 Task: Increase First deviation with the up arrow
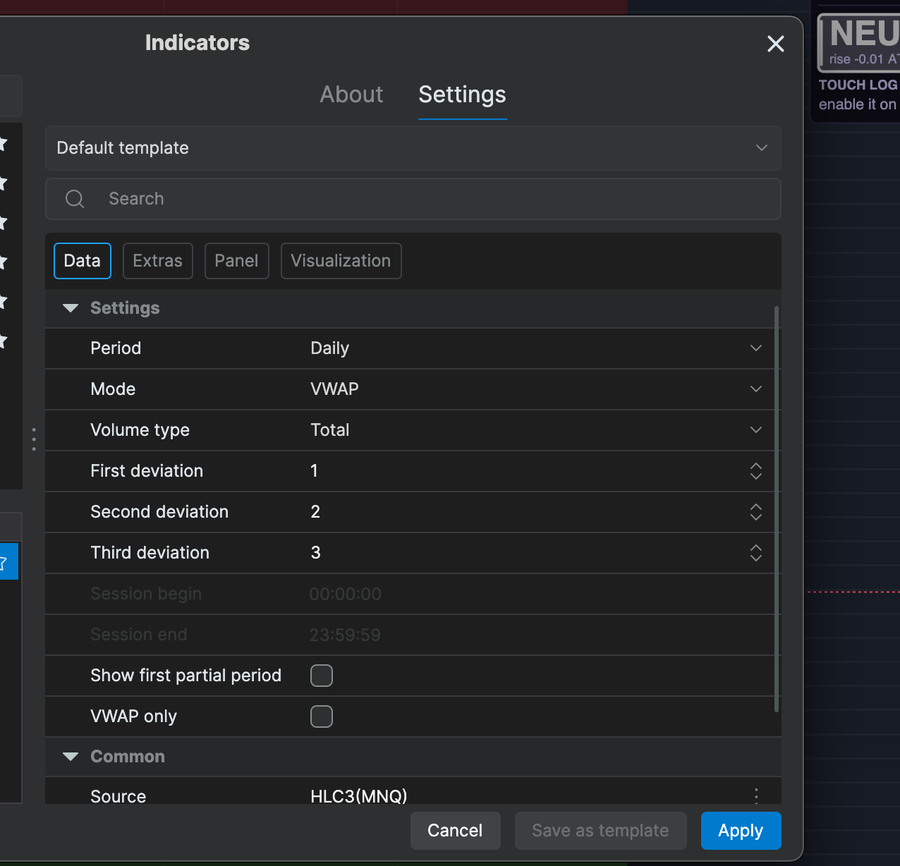coord(756,466)
